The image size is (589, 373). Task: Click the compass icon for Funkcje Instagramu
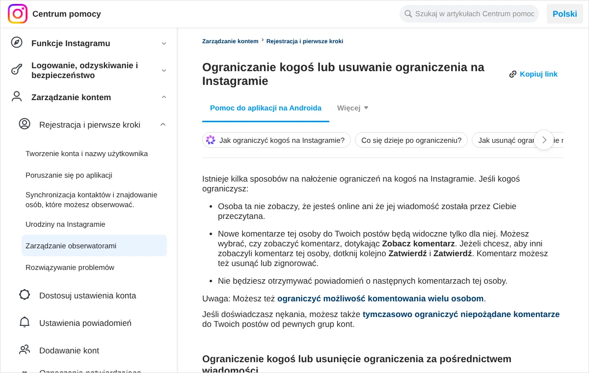click(17, 42)
